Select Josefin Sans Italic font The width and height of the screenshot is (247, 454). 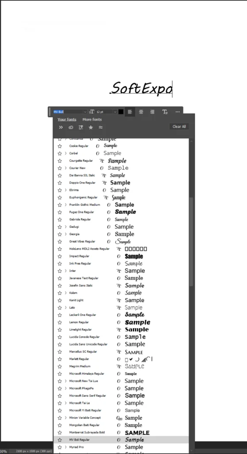point(121,286)
